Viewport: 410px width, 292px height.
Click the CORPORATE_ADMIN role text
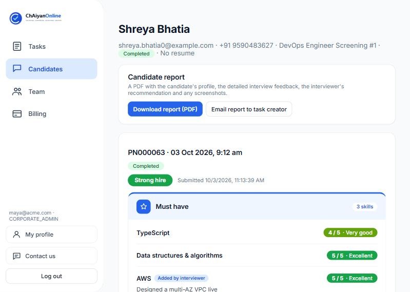(34, 219)
